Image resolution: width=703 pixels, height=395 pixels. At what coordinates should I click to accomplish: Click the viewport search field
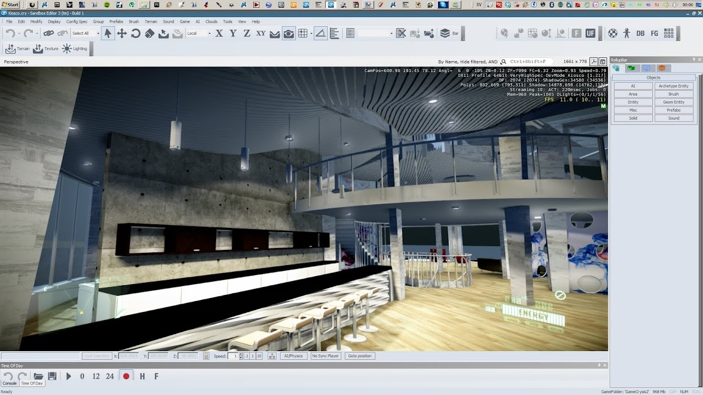coord(530,62)
